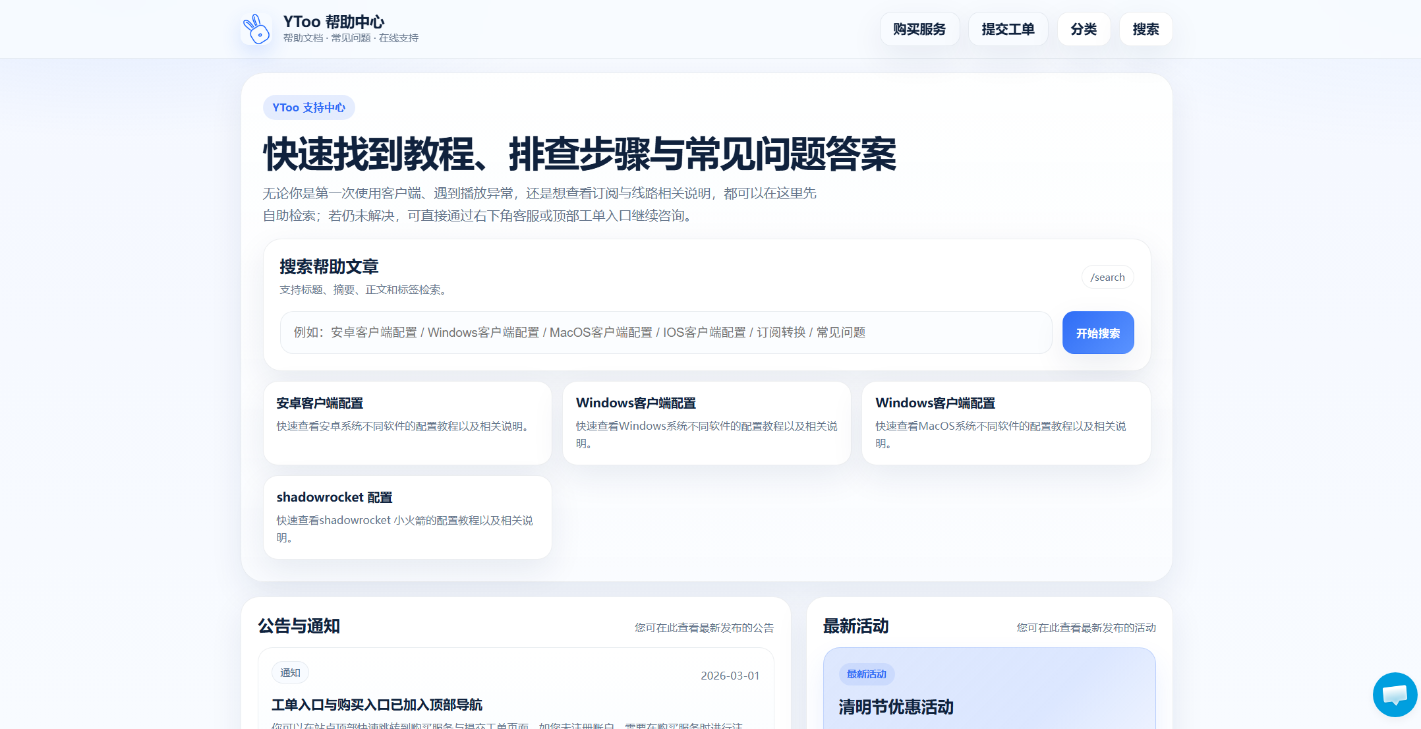Click the YToo 帮助中心 site title
1421x729 pixels.
(333, 22)
